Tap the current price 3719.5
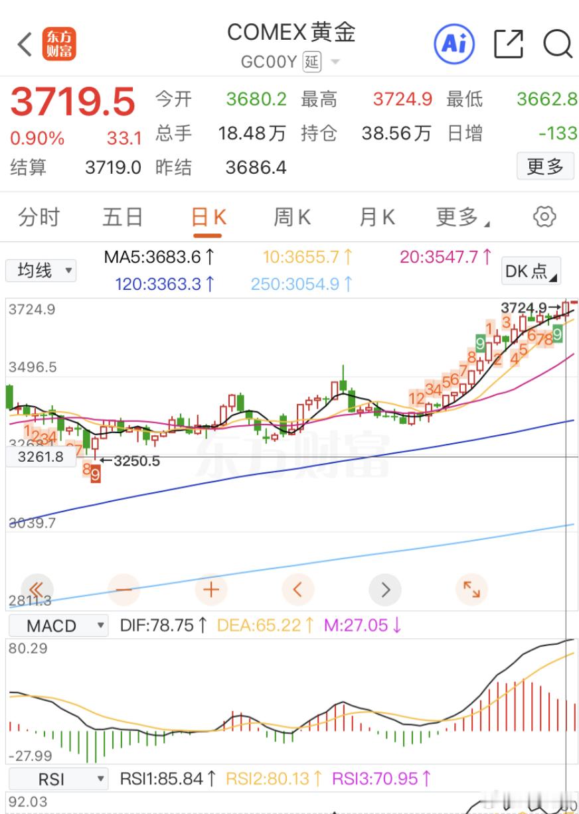This screenshot has width=579, height=814. coord(72,102)
